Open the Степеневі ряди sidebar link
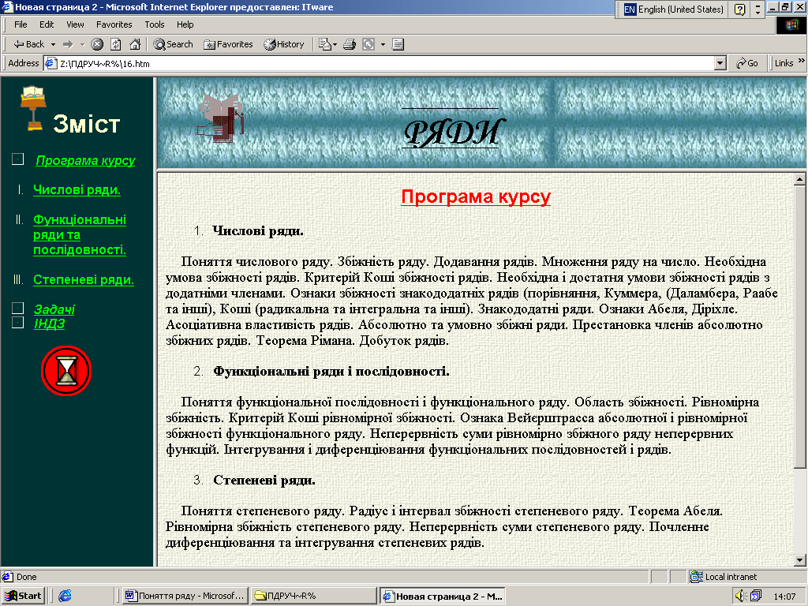The image size is (808, 606). coord(84,280)
